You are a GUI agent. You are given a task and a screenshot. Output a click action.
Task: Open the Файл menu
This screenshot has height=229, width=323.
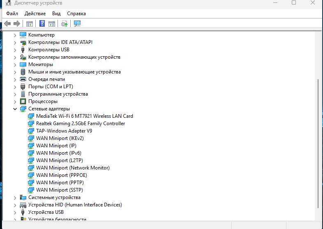[12, 14]
